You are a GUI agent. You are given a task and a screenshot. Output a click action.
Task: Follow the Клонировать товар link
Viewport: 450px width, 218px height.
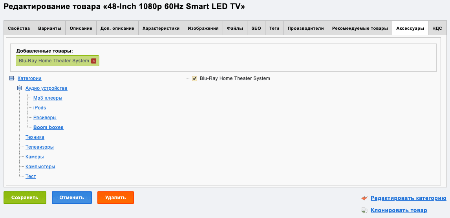pyautogui.click(x=399, y=210)
